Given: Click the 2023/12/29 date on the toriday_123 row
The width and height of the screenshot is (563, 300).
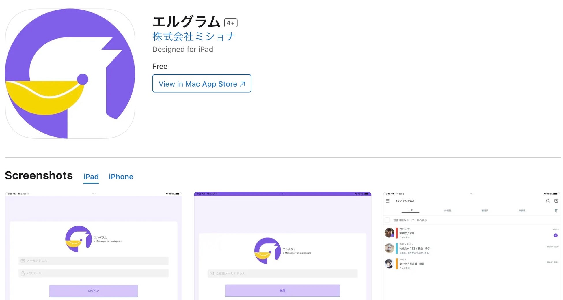Looking at the screenshot, I should [553, 247].
